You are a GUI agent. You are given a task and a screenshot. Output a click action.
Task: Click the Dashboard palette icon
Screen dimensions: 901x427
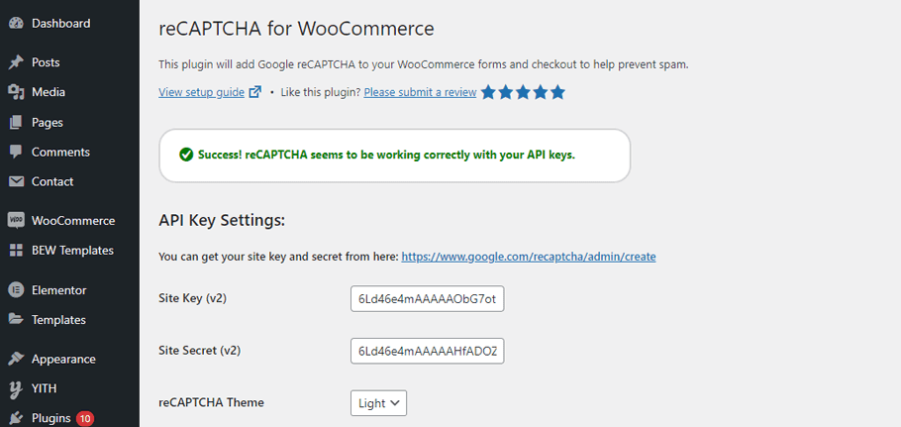tap(16, 23)
